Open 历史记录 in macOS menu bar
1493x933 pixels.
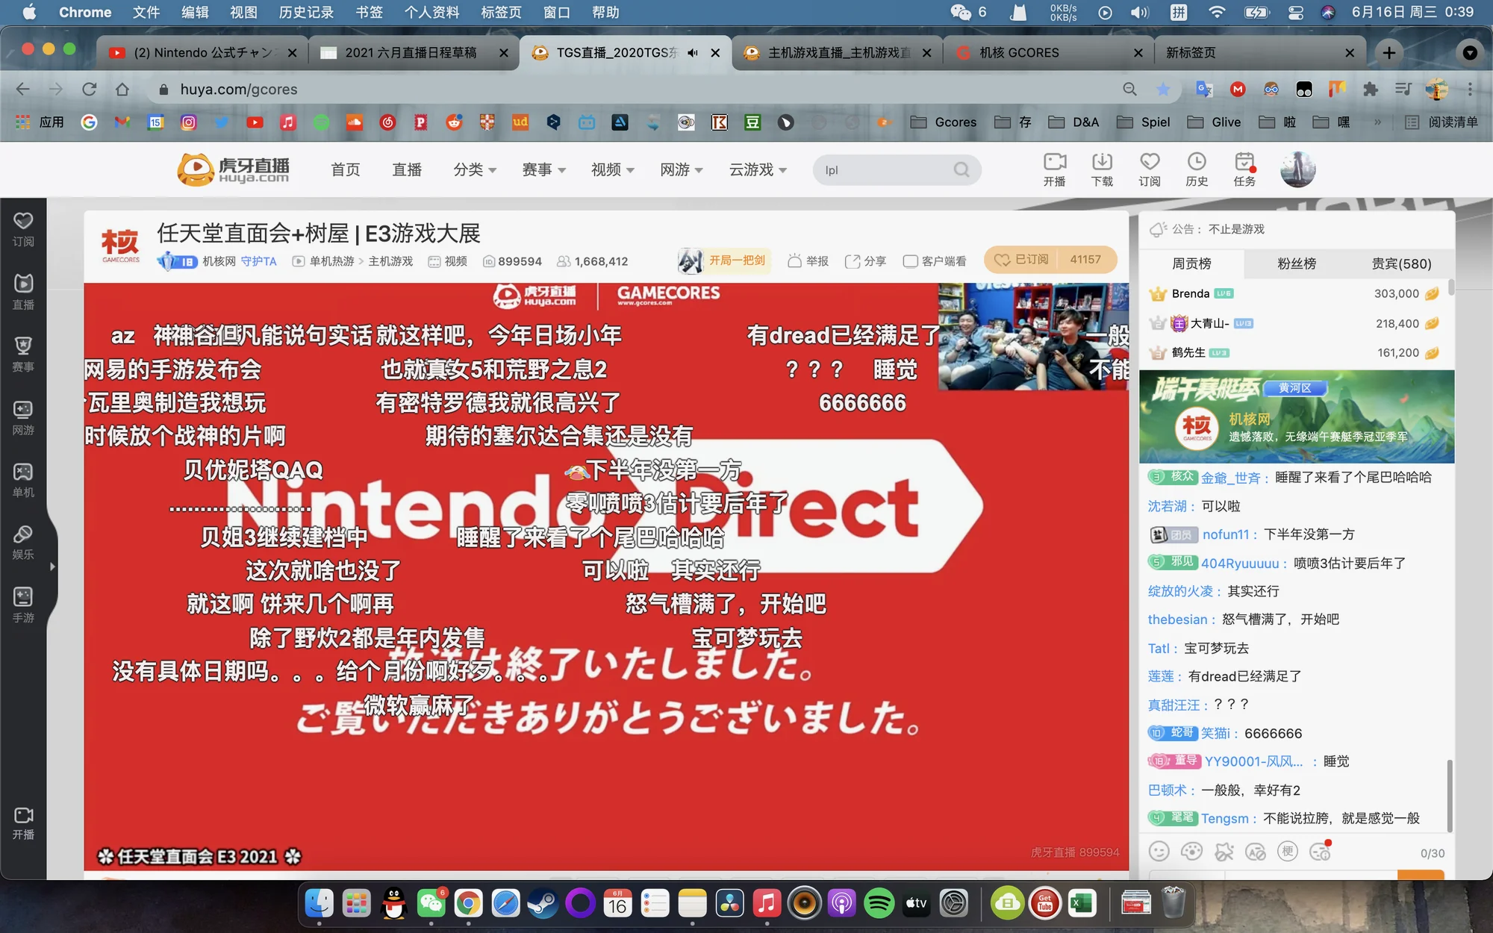point(306,12)
